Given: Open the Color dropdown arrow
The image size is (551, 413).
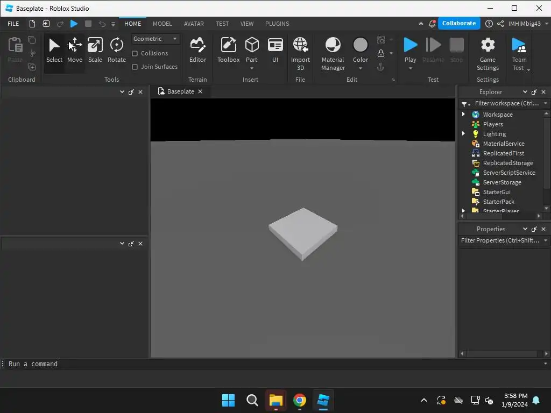Looking at the screenshot, I should (x=360, y=68).
